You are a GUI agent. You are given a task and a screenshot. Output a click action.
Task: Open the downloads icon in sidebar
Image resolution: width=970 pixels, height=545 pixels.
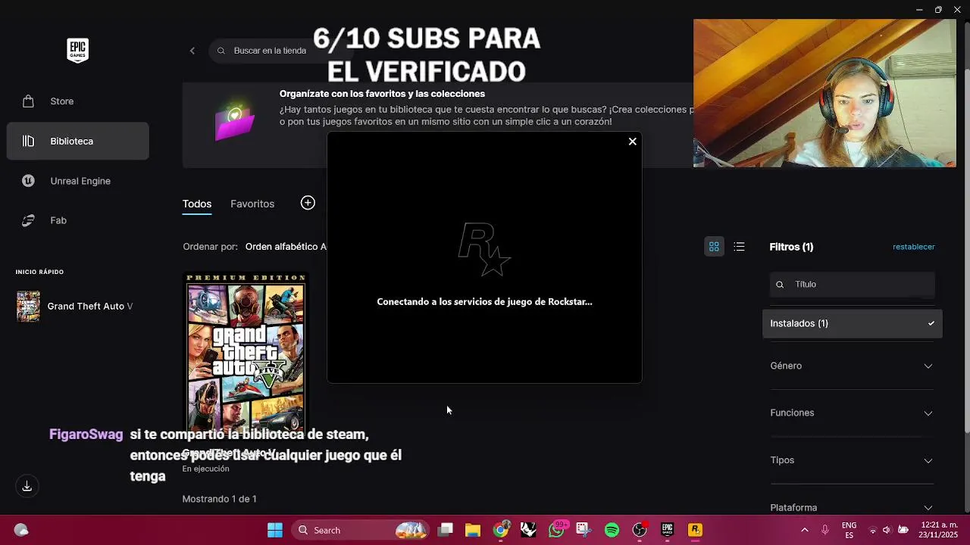[27, 487]
